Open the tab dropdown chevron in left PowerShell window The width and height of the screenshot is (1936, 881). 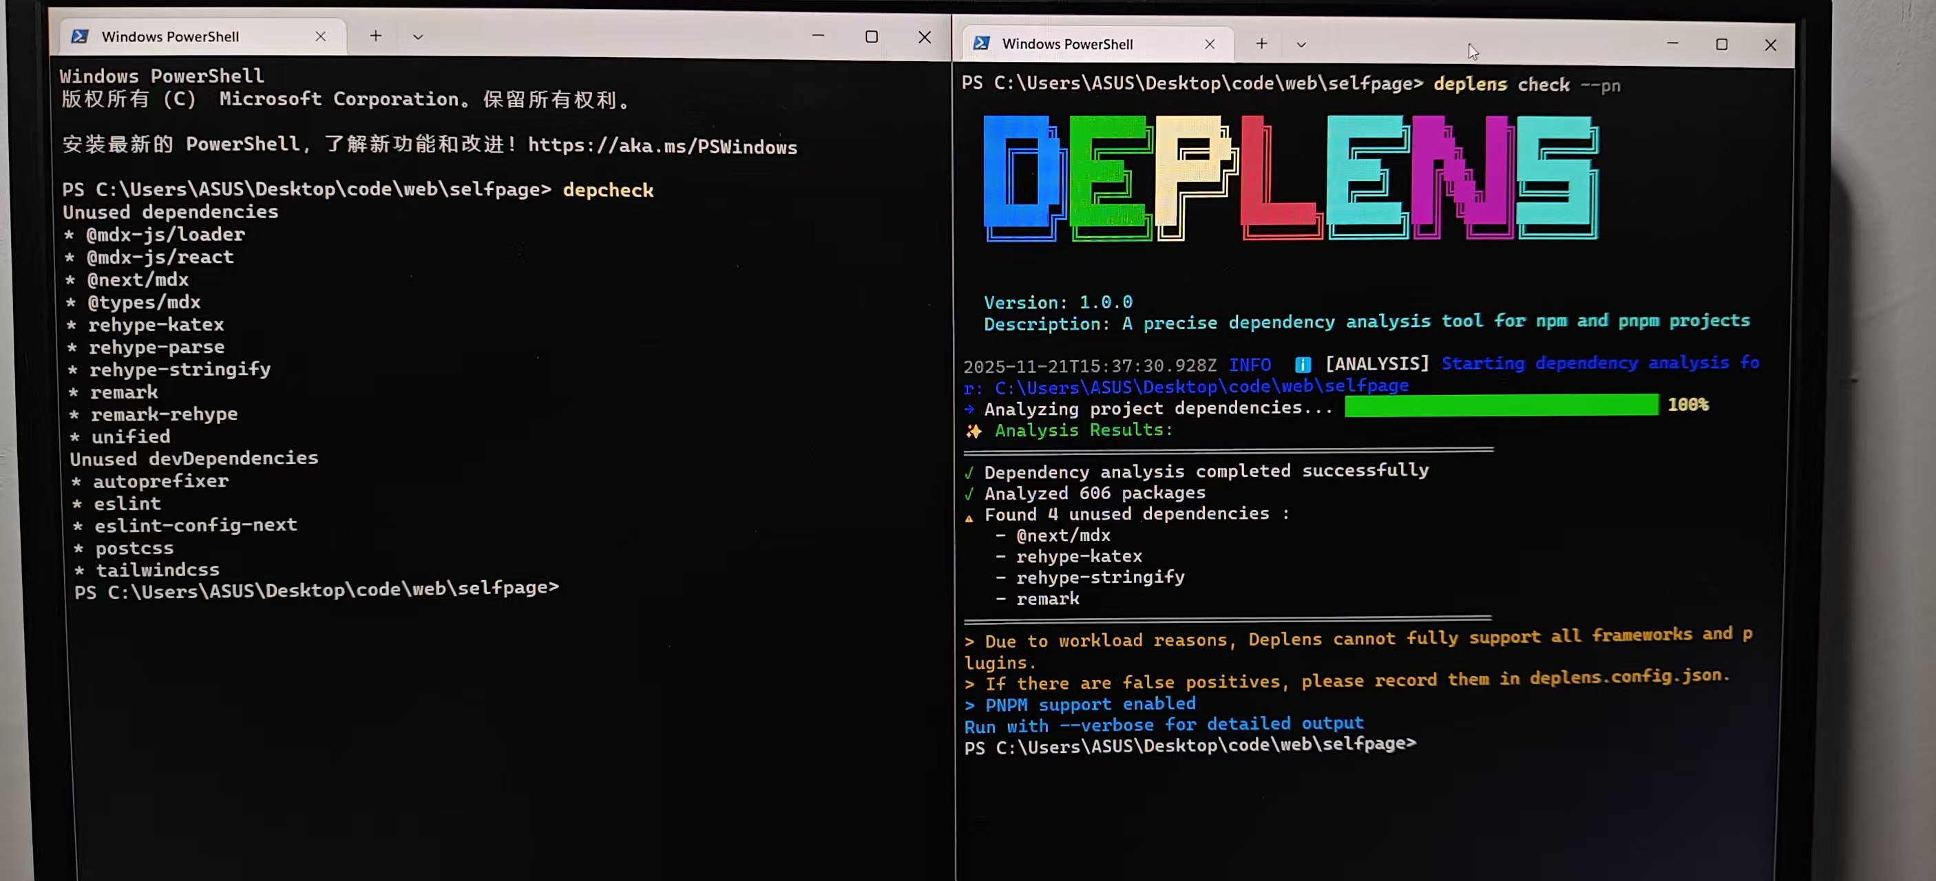(417, 35)
